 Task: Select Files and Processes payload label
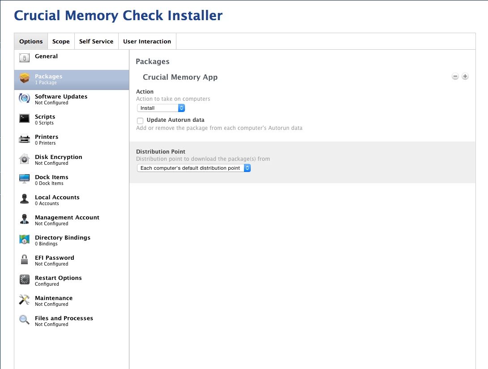coord(64,318)
